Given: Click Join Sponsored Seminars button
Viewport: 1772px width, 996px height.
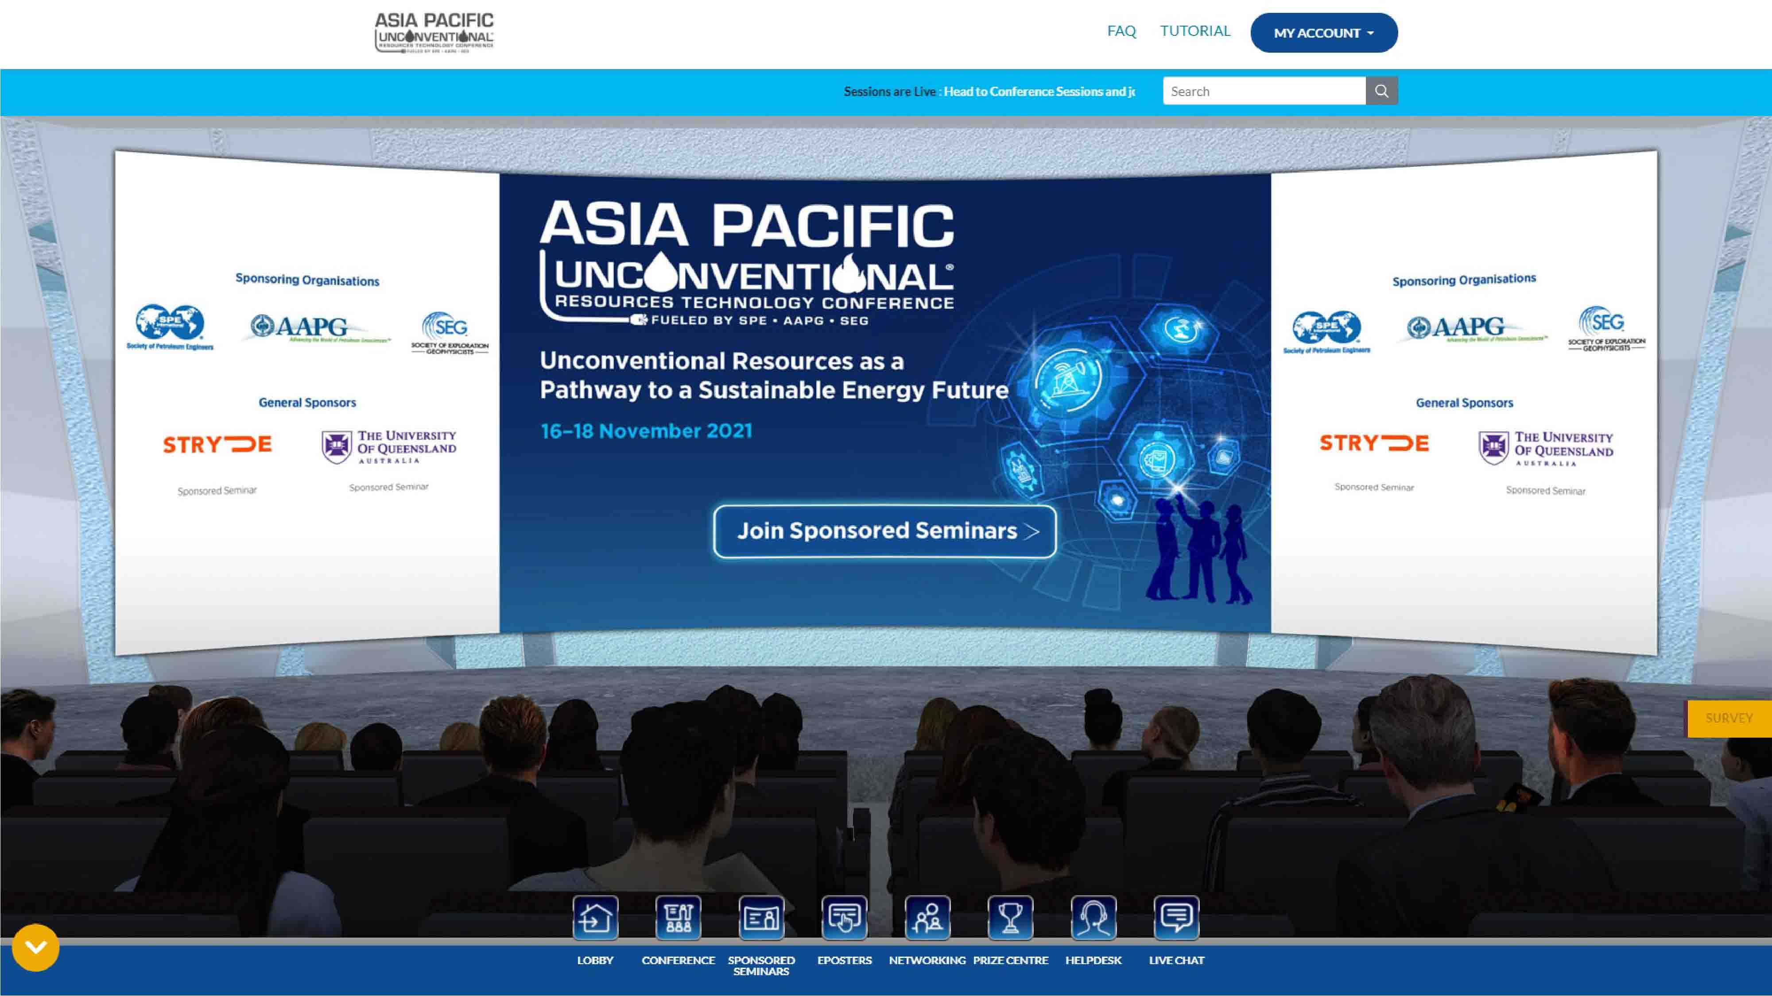Looking at the screenshot, I should tap(884, 531).
